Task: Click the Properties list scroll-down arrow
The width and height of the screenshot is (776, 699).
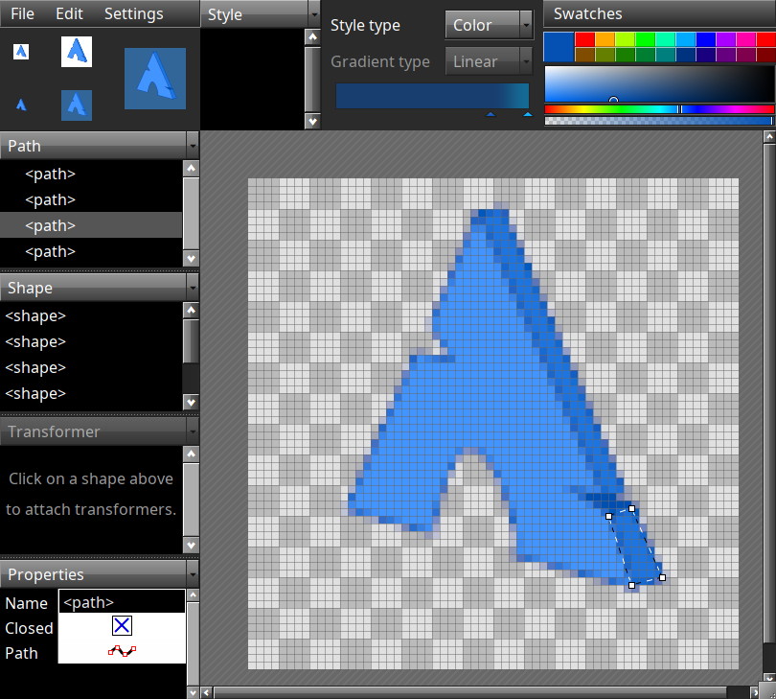Action: (193, 692)
